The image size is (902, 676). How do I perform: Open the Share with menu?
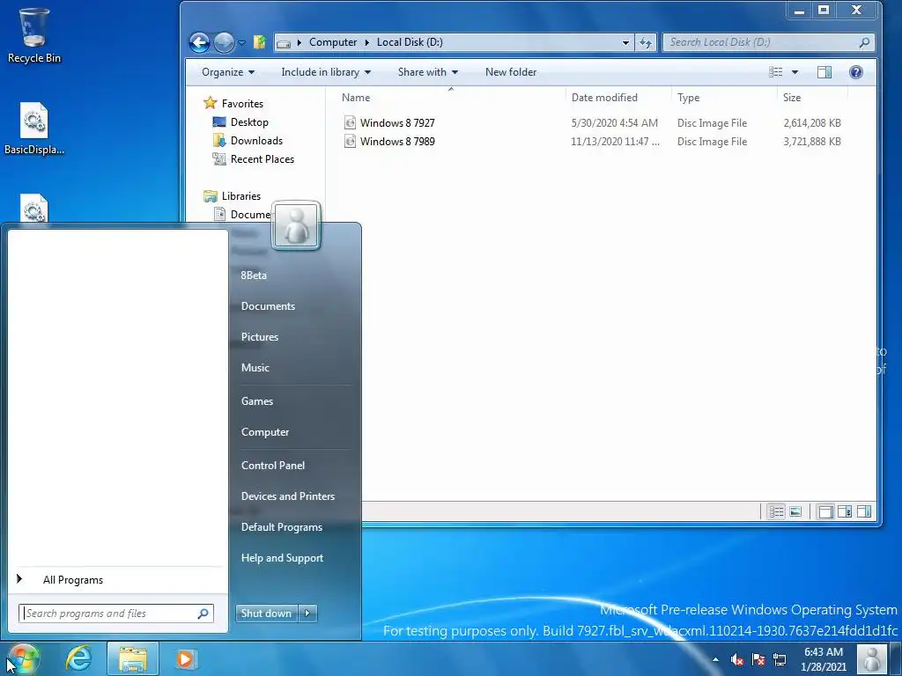tap(428, 72)
